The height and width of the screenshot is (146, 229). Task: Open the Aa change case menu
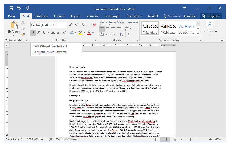[85, 25]
